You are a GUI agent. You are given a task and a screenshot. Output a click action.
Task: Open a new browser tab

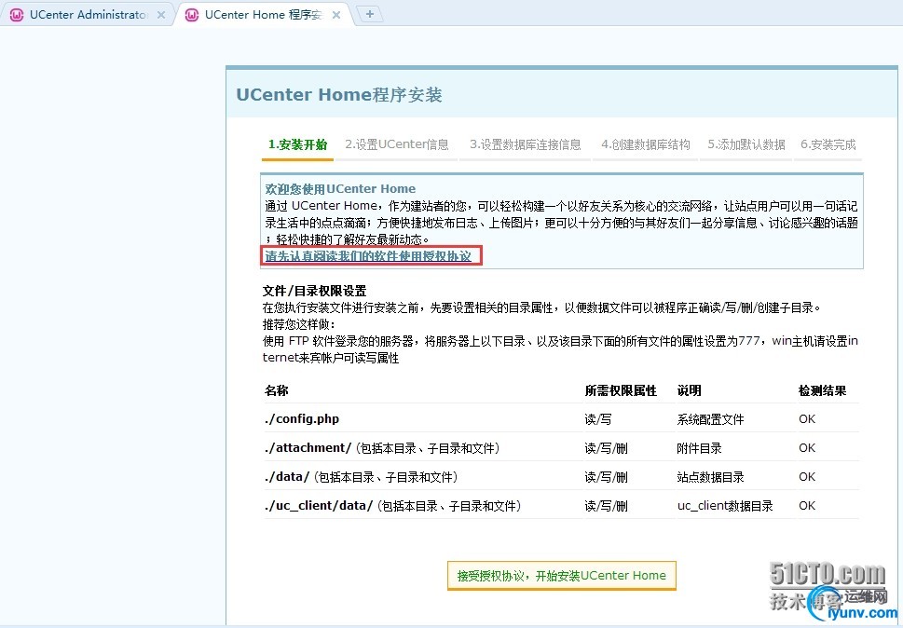[370, 14]
